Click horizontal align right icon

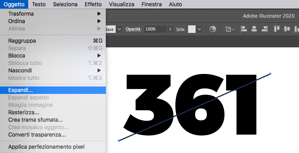click(x=265, y=29)
